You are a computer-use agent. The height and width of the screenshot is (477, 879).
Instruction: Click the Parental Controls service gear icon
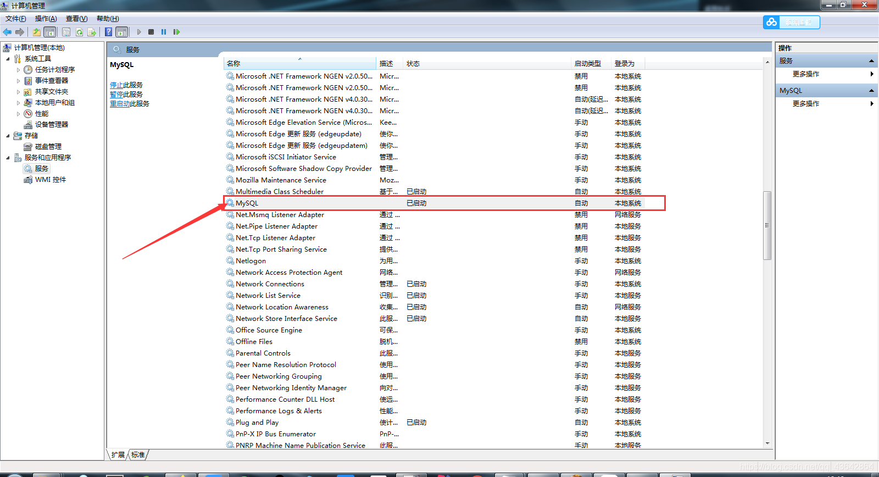(x=230, y=353)
